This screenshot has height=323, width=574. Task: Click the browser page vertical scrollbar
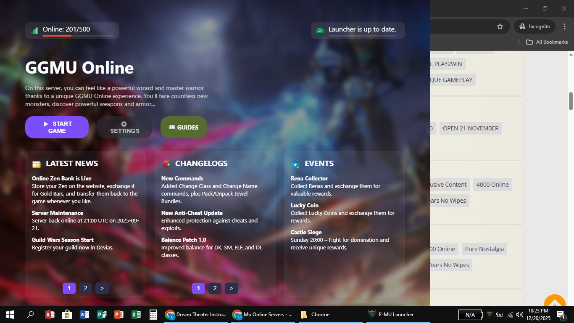pos(571,101)
